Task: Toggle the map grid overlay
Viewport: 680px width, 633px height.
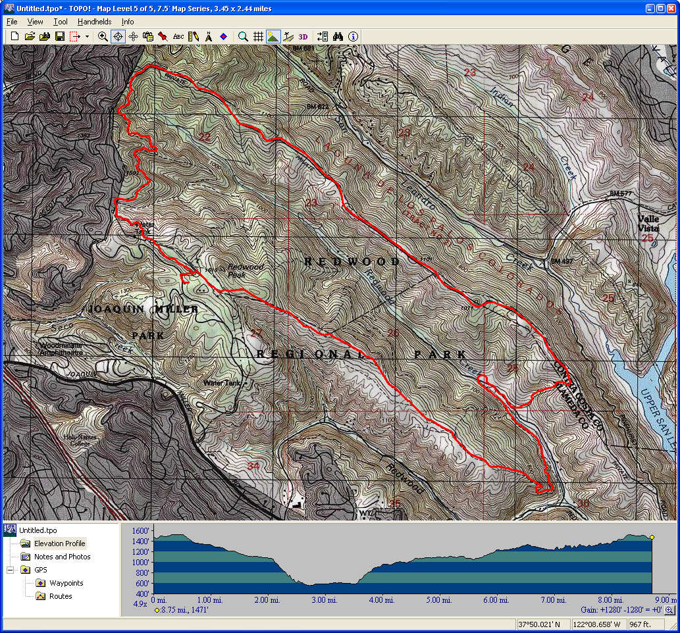Action: tap(259, 37)
